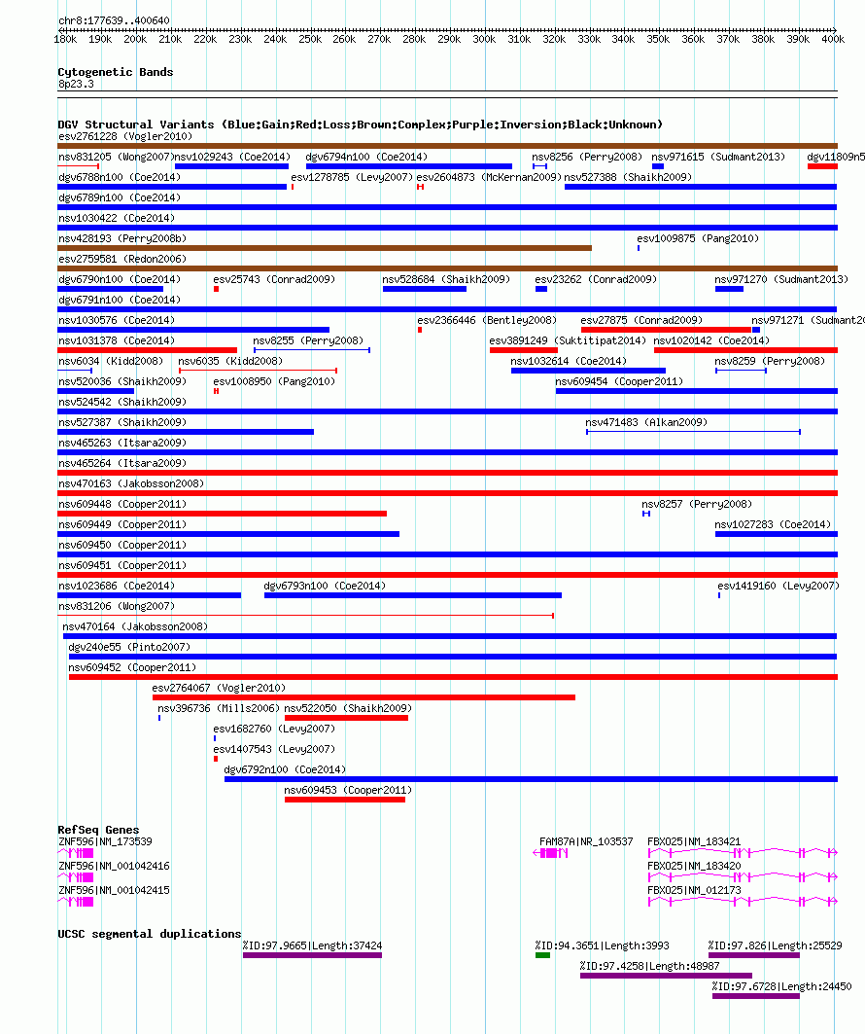Click segmental duplication %ID:97.9665 Length:37424
Image resolution: width=865 pixels, height=1034 pixels.
tap(312, 955)
